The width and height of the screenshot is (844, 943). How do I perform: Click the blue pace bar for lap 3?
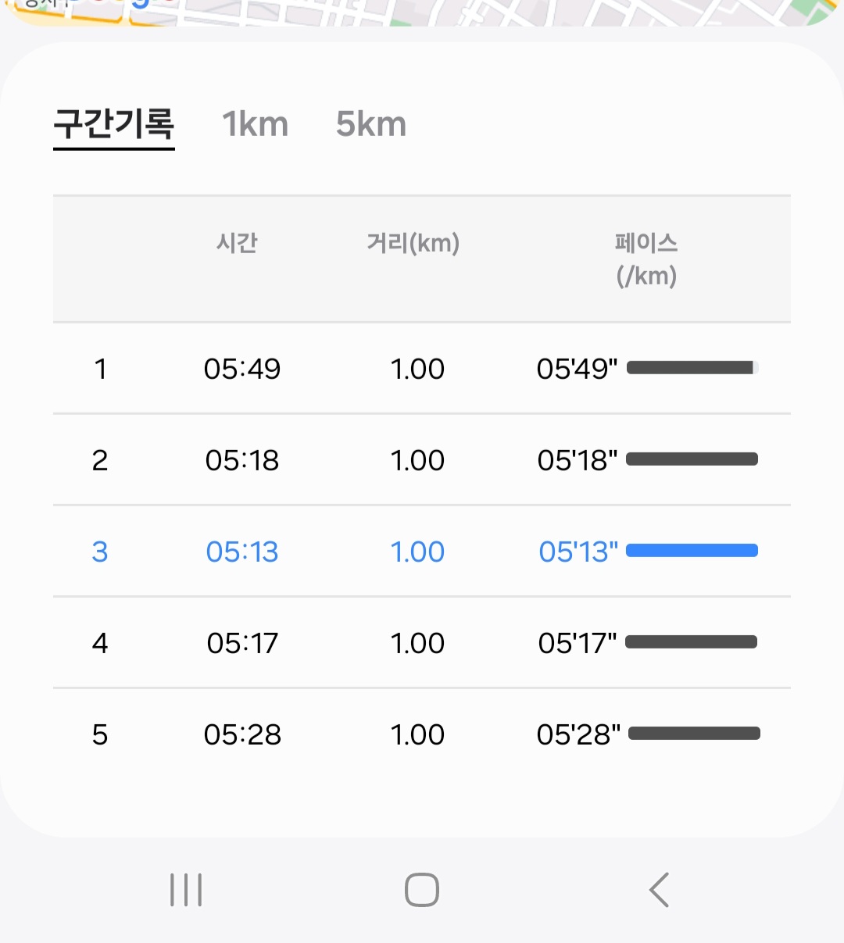point(692,551)
